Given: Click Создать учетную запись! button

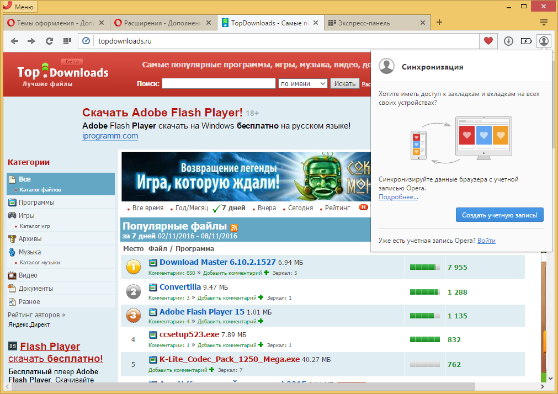Looking at the screenshot, I should tap(499, 215).
